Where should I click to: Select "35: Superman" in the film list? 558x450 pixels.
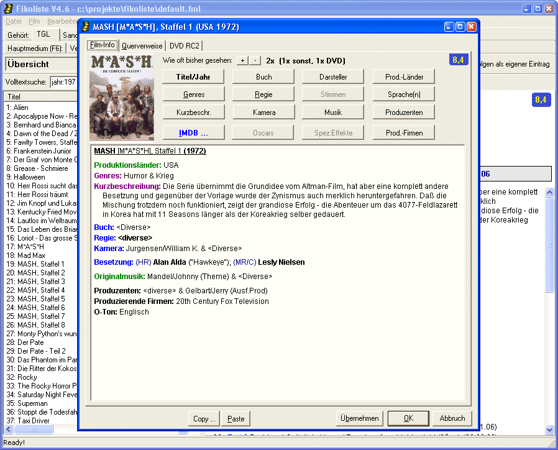[x=27, y=403]
